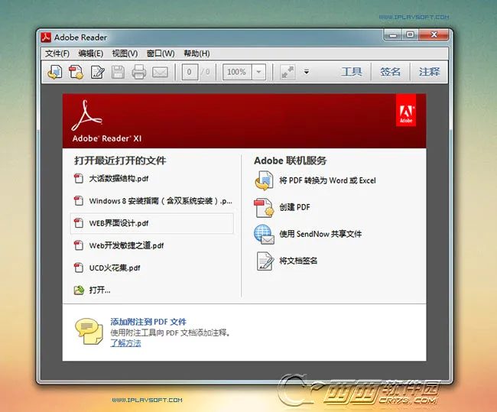
Task: Click the Save floppy disk icon
Action: (x=118, y=72)
